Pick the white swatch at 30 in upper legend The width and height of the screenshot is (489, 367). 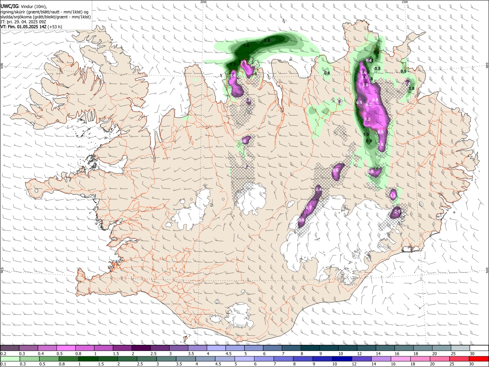click(x=479, y=348)
